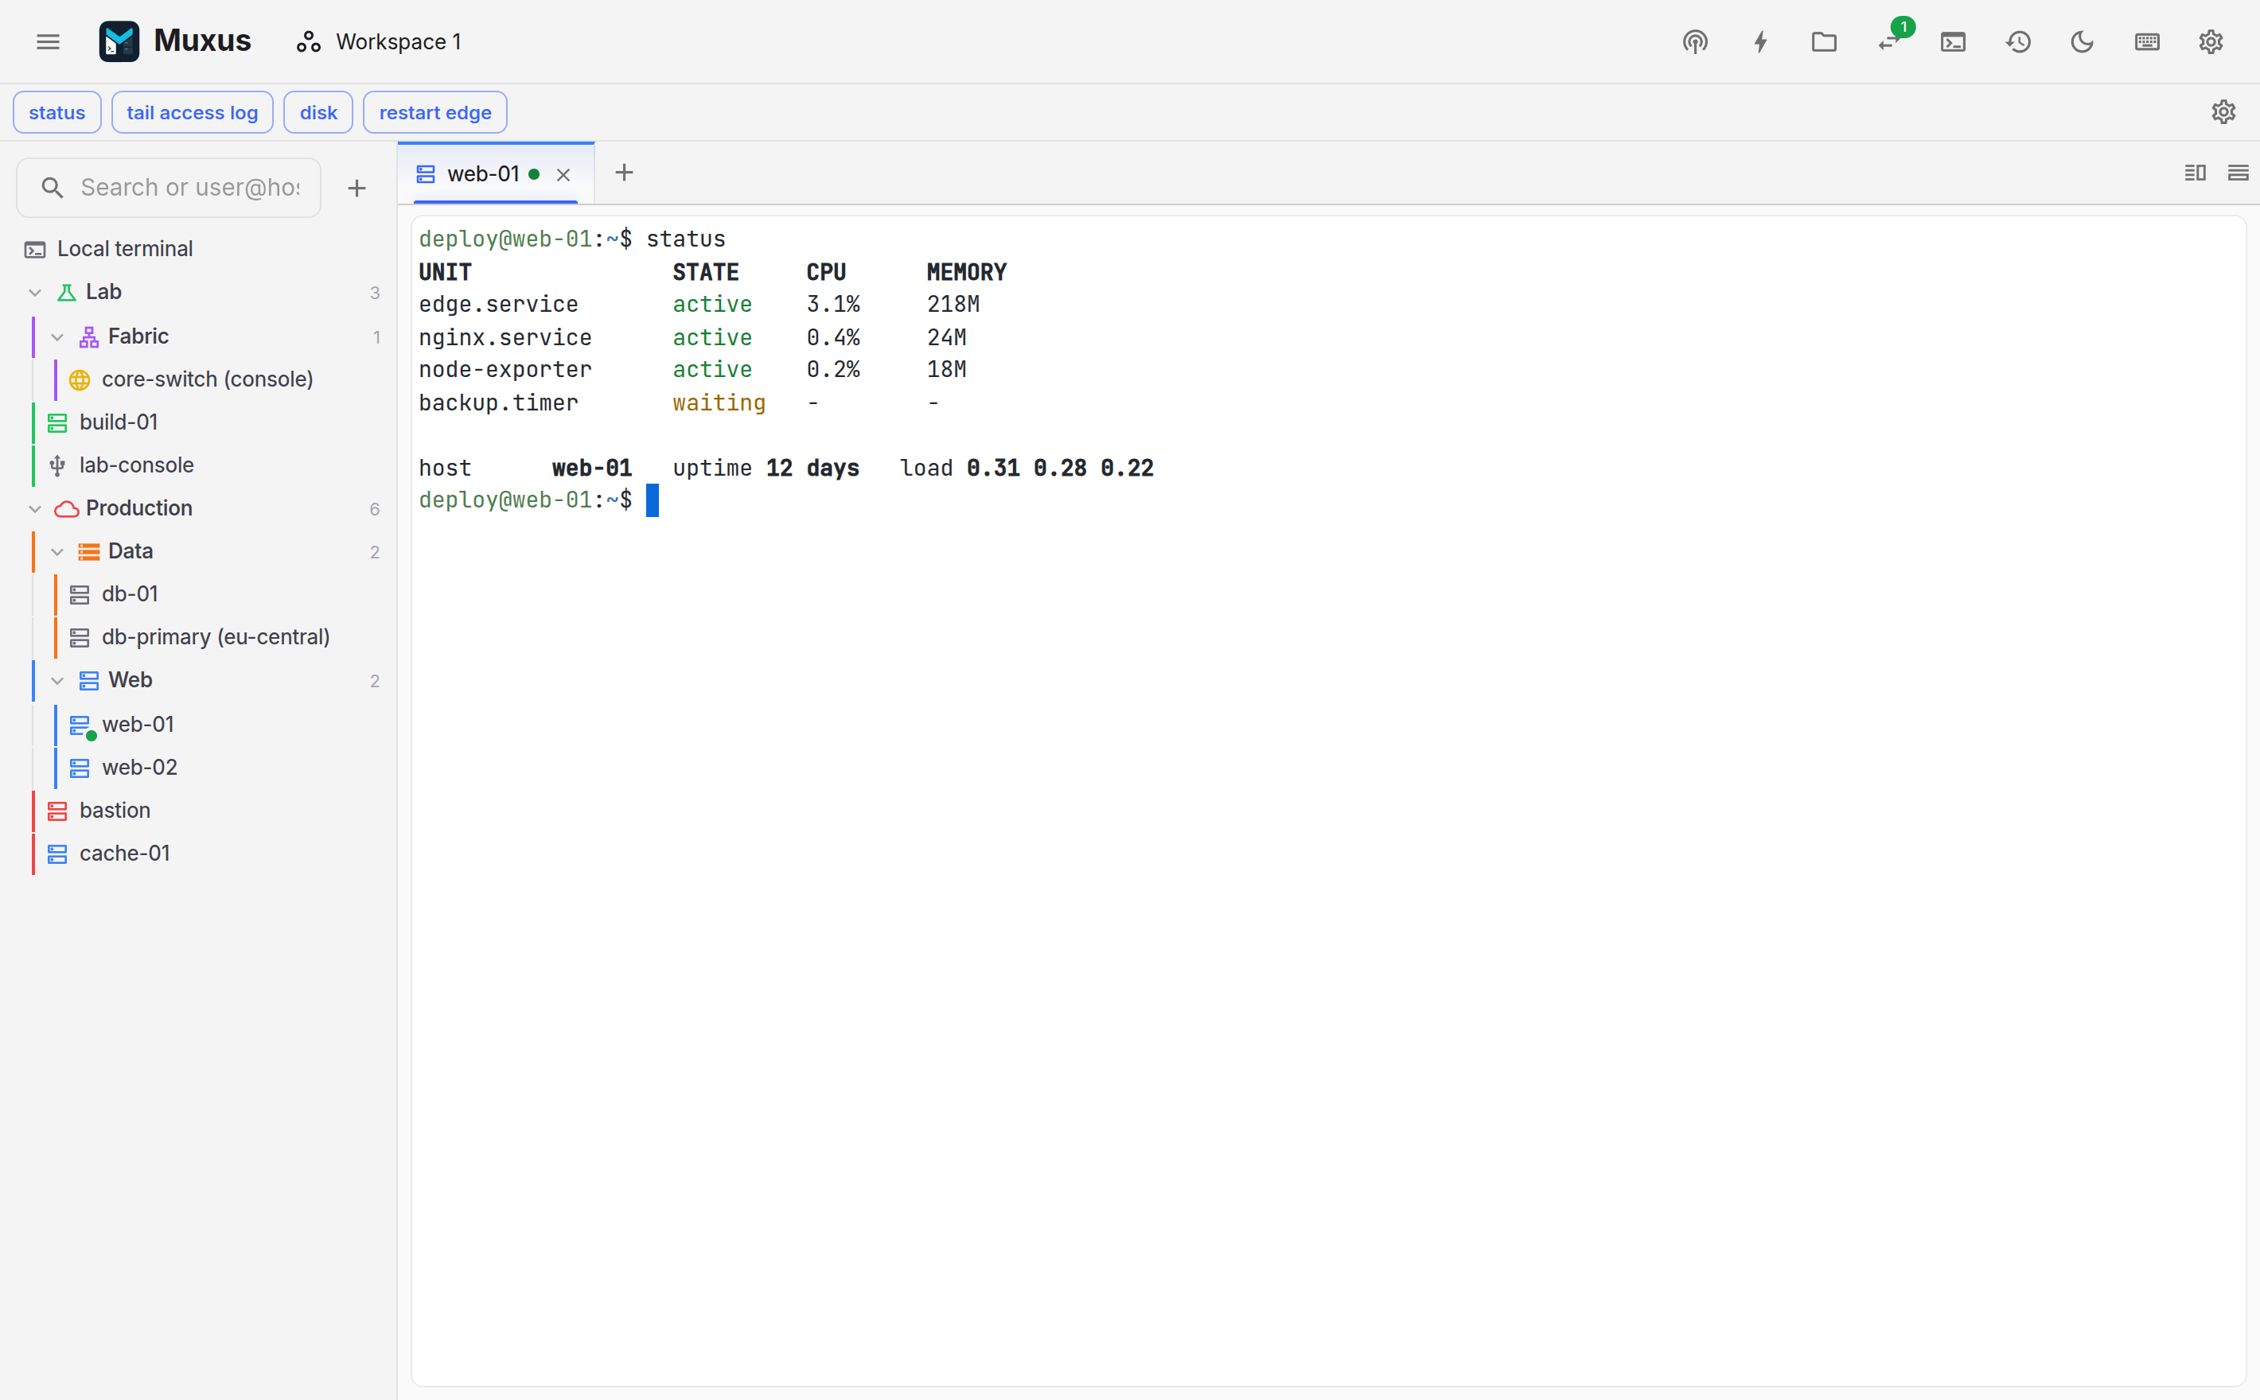Close the web-01 tab
Viewport: 2260px width, 1400px height.
[x=563, y=175]
